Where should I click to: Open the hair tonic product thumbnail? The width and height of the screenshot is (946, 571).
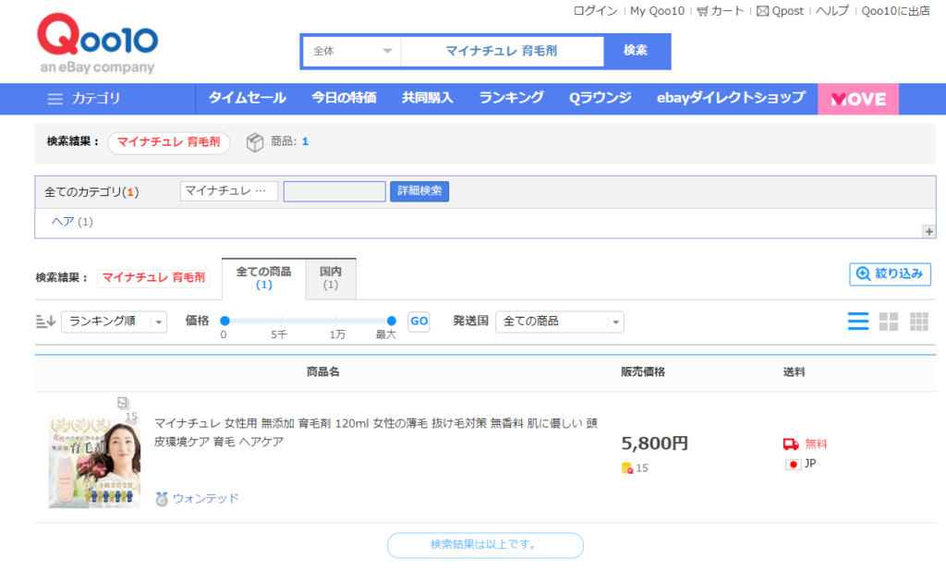94,462
